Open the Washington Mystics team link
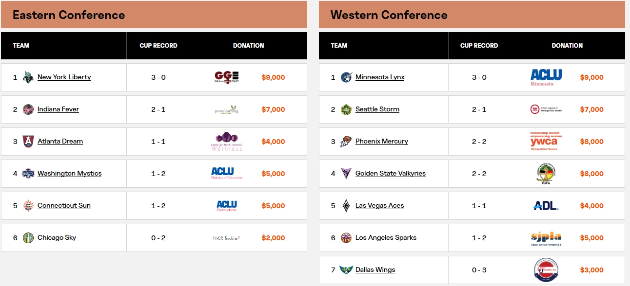630x286 pixels. tap(70, 174)
